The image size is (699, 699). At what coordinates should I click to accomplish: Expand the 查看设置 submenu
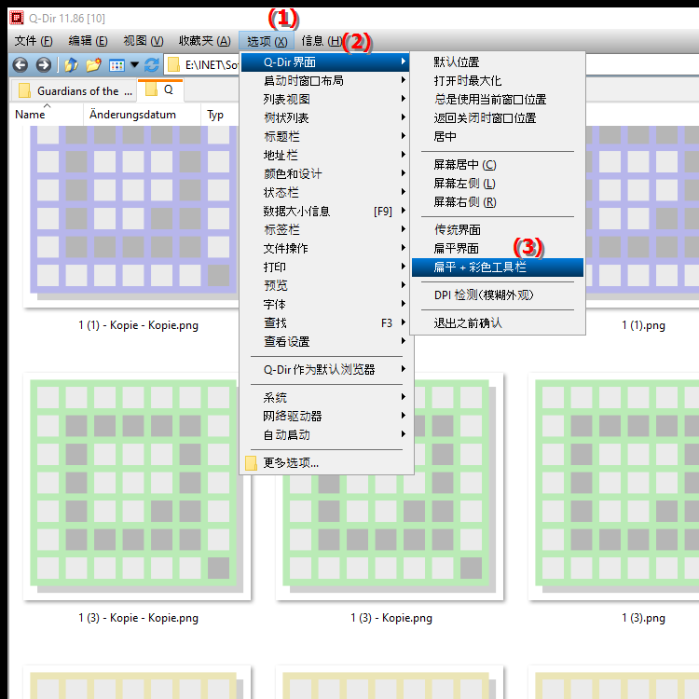click(325, 342)
